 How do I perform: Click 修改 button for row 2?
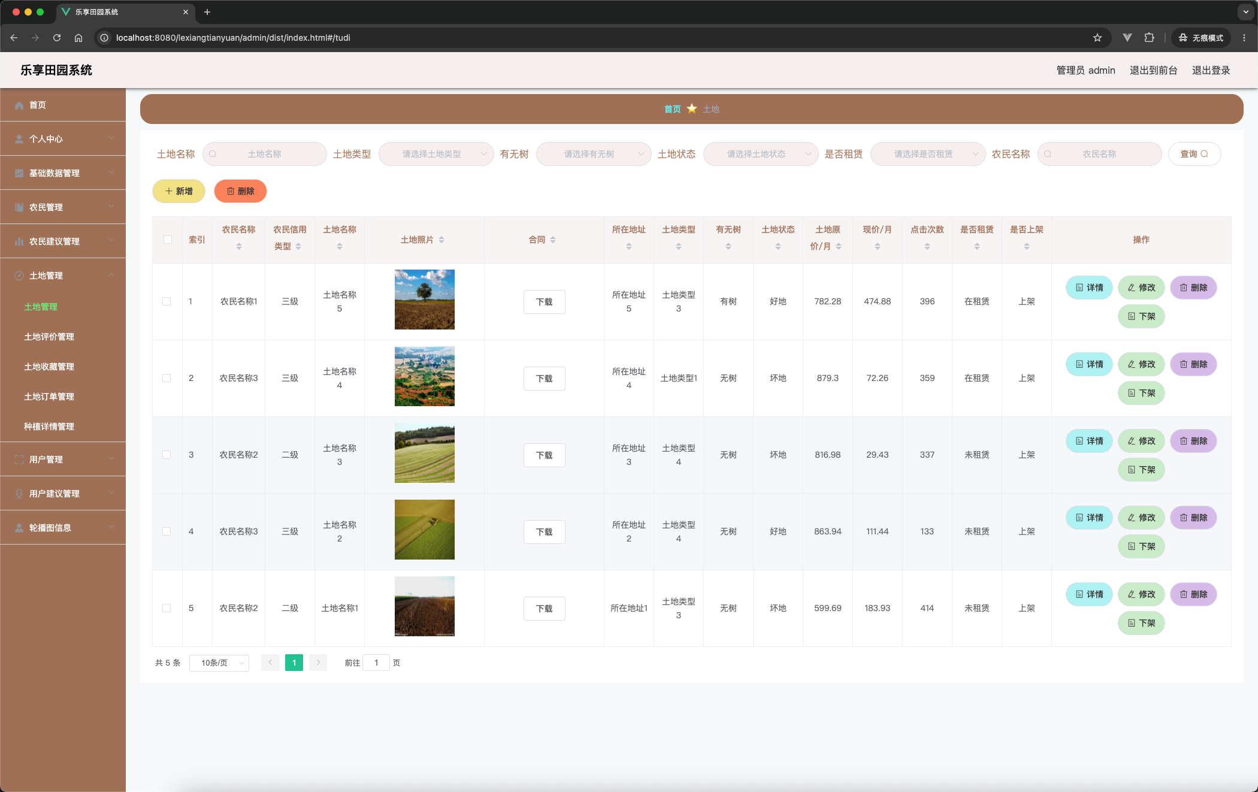coord(1141,364)
